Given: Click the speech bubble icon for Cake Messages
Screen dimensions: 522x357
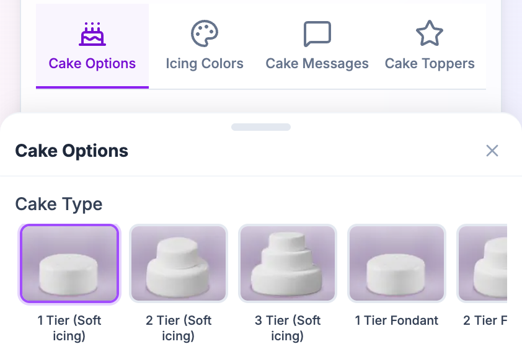Looking at the screenshot, I should (x=317, y=32).
